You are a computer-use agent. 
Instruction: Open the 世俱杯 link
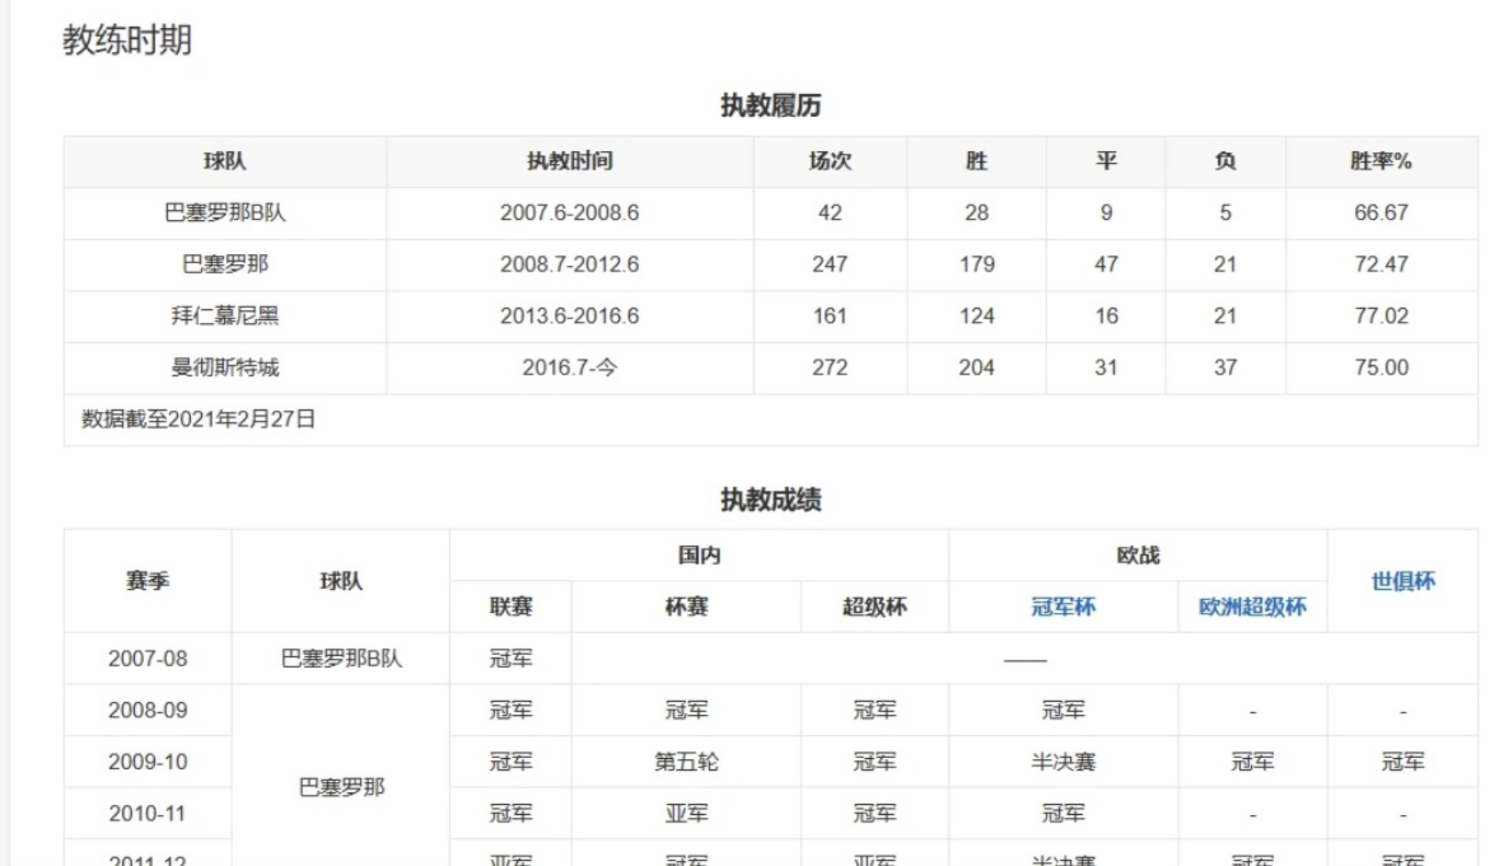(x=1403, y=580)
